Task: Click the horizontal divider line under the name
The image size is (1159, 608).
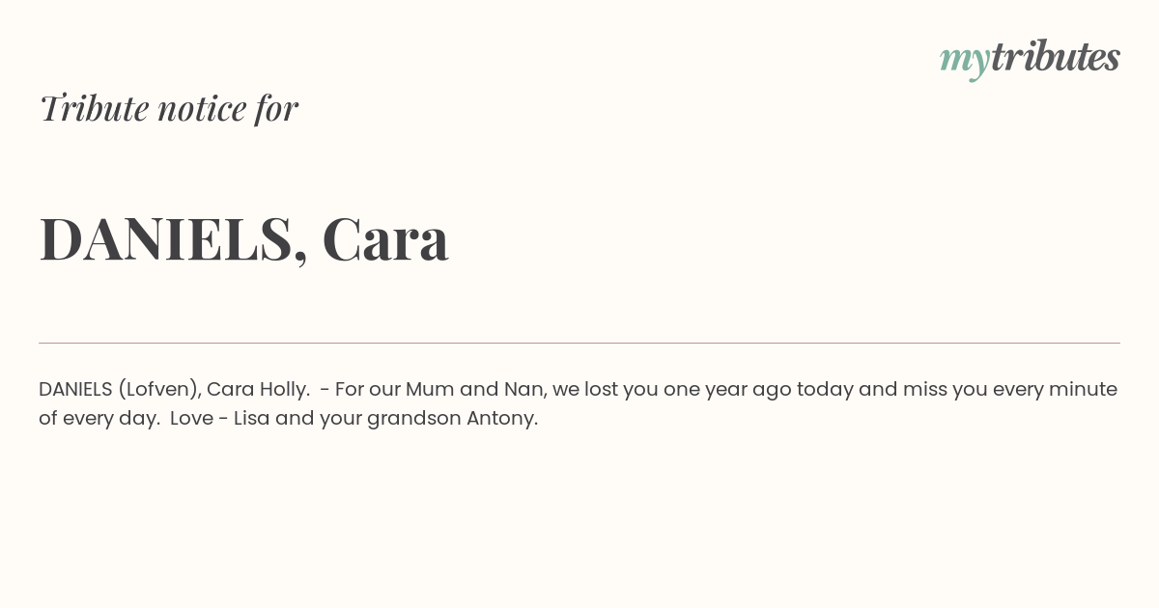Action: [579, 343]
